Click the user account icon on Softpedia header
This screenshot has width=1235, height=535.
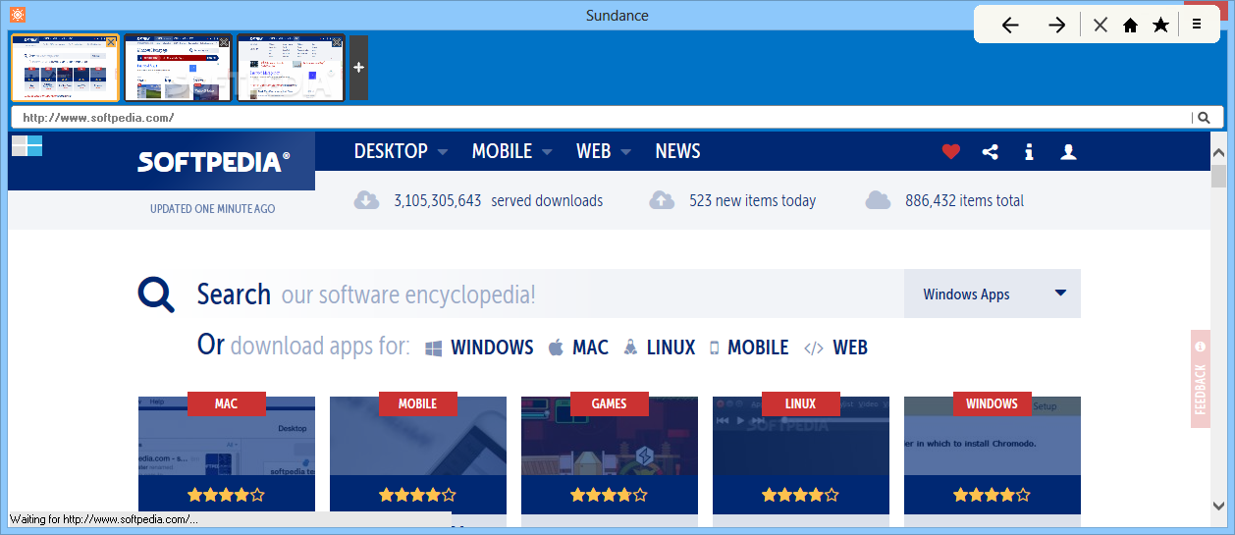tap(1069, 151)
